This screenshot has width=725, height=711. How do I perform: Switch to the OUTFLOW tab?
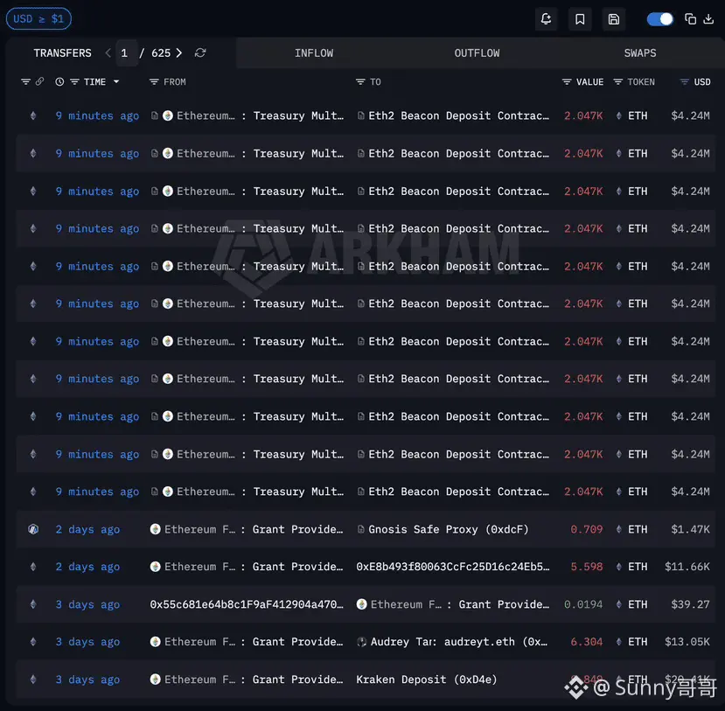[x=477, y=53]
